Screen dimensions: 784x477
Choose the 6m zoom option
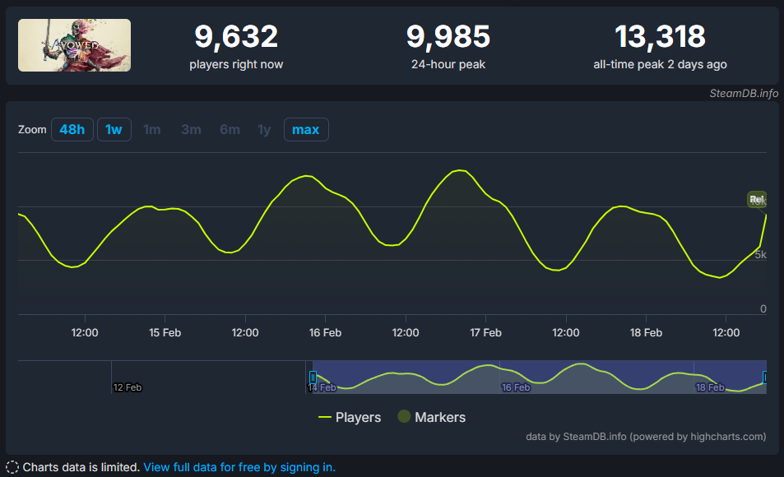pyautogui.click(x=230, y=129)
